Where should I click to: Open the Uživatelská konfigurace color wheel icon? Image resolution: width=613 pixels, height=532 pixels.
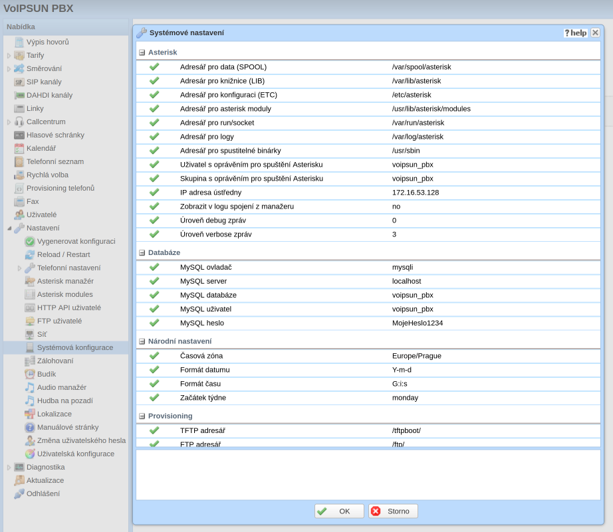click(x=30, y=454)
